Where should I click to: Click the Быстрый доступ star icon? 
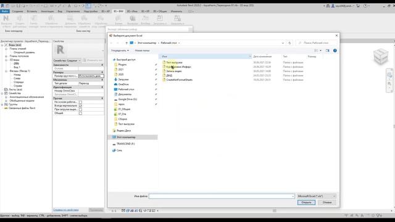(x=114, y=60)
